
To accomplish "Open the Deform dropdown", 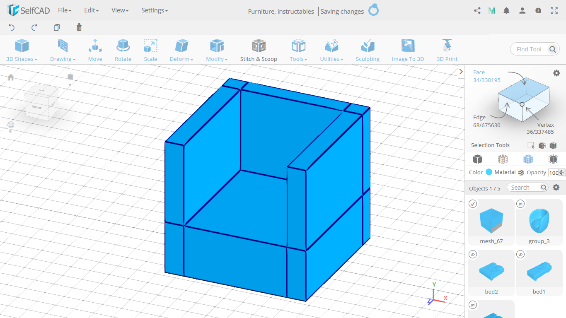I will pos(181,50).
